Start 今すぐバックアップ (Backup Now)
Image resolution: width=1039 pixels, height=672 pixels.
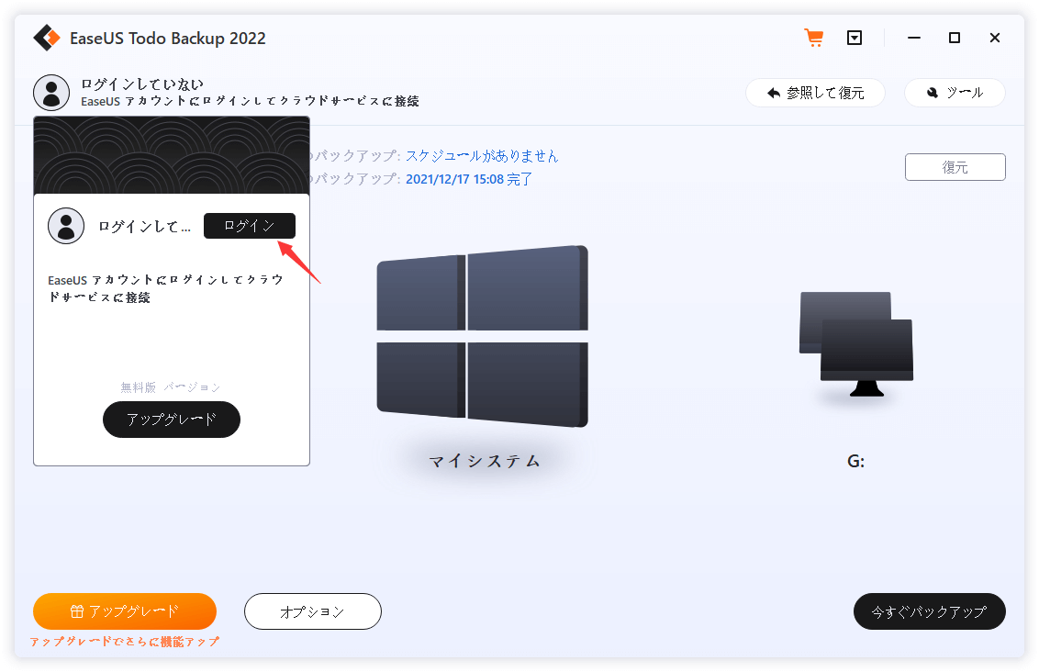tap(929, 610)
